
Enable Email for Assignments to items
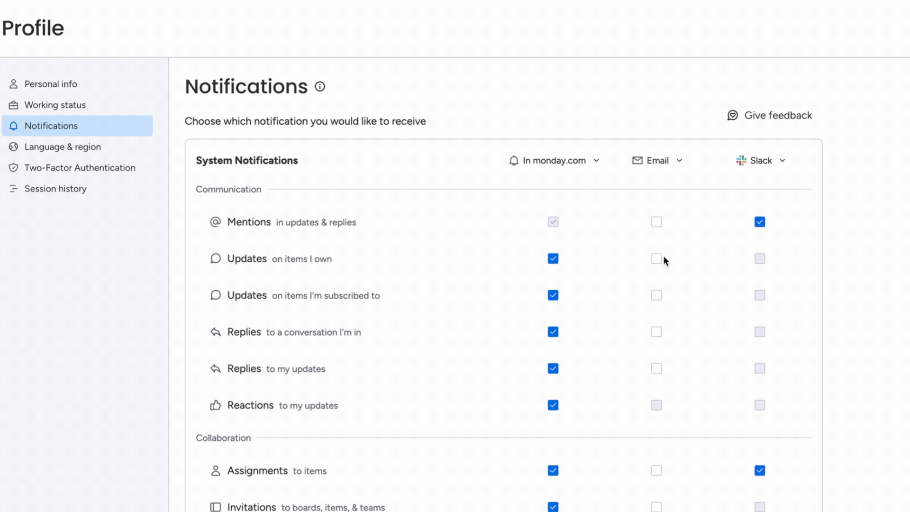(x=656, y=470)
